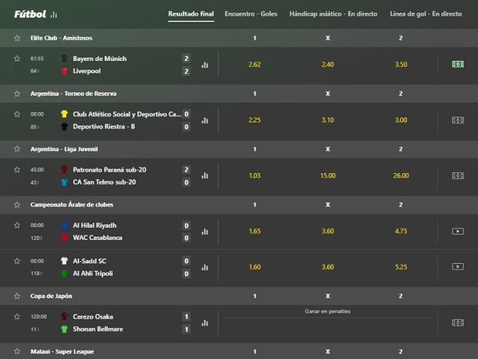Image resolution: width=478 pixels, height=359 pixels.
Task: View stats for Patronato Paraná sub-20 match
Action: (205, 176)
